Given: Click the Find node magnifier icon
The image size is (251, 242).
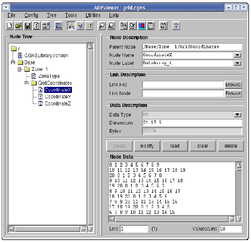Looking at the screenshot, I should pyautogui.click(x=102, y=26).
